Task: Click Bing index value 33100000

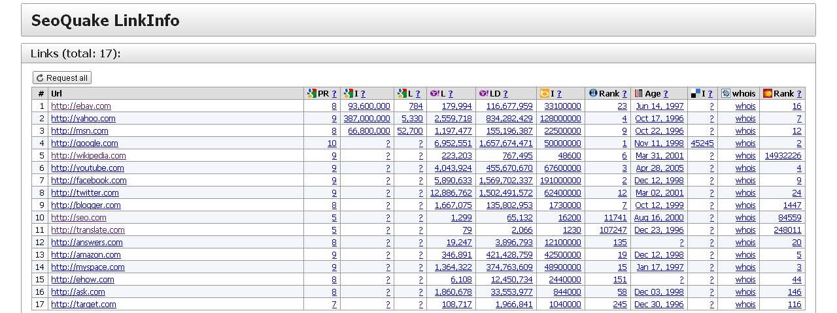Action: 562,106
